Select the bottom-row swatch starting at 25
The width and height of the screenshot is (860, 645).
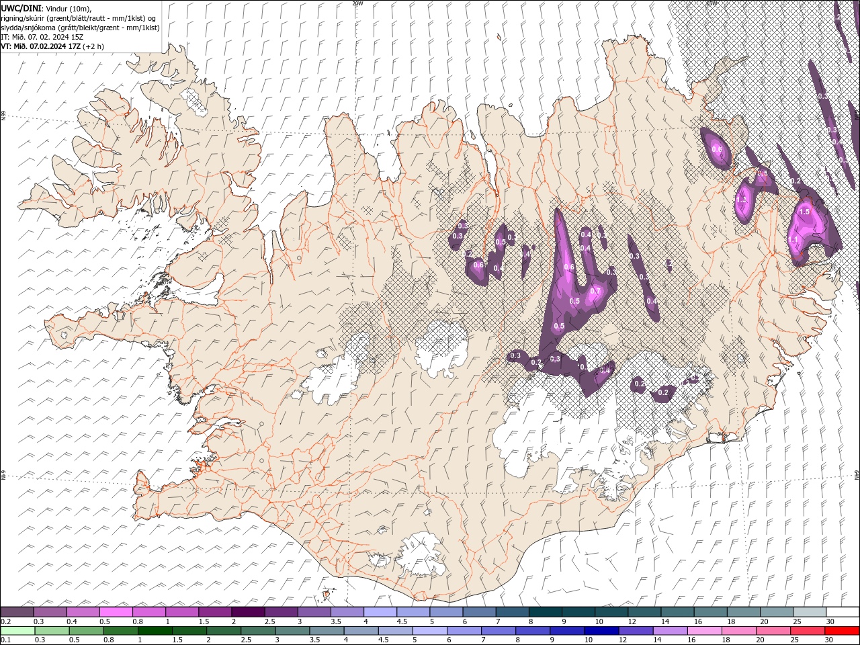pos(808,631)
